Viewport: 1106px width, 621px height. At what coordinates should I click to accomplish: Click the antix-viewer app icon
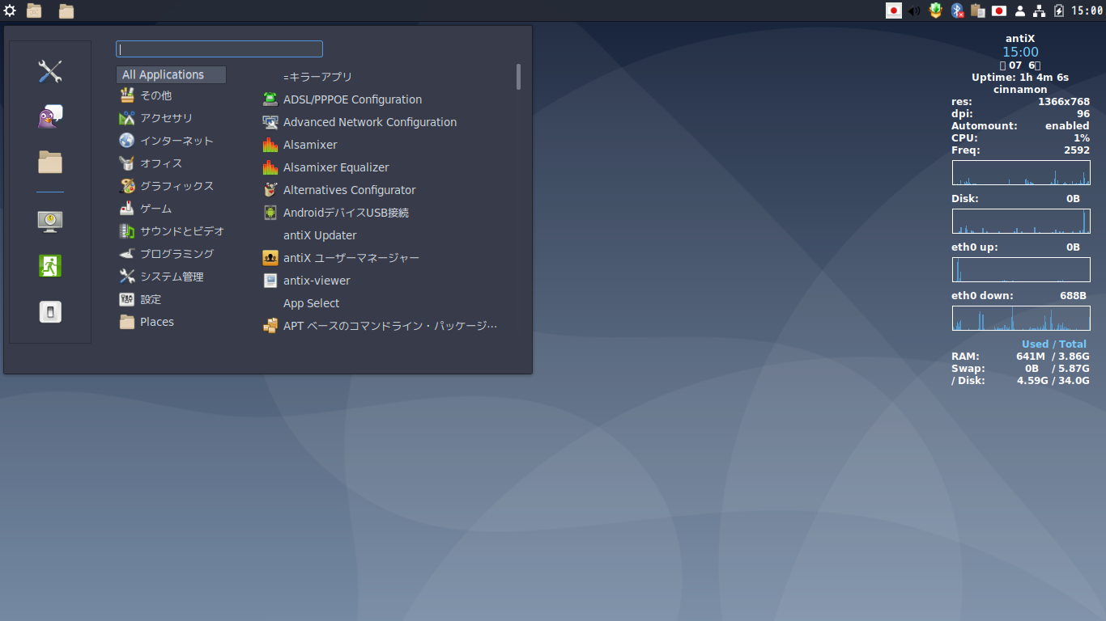(270, 281)
